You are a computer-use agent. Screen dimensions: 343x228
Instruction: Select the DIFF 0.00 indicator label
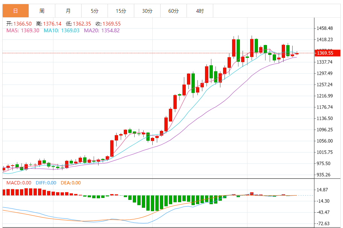(x=46, y=183)
